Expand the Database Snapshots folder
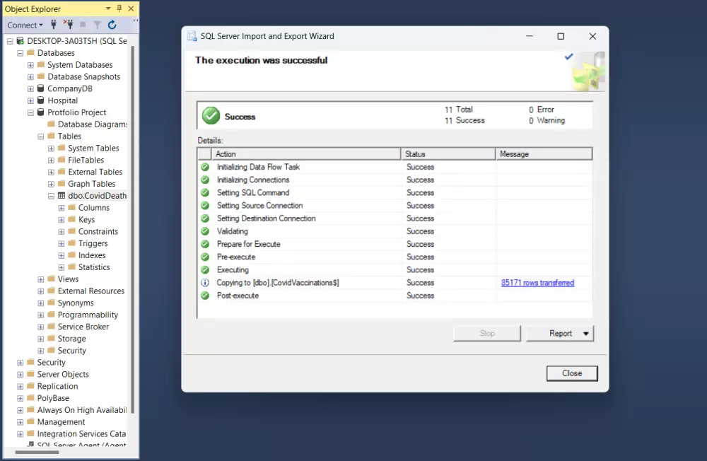Image resolution: width=707 pixels, height=461 pixels. [x=30, y=77]
